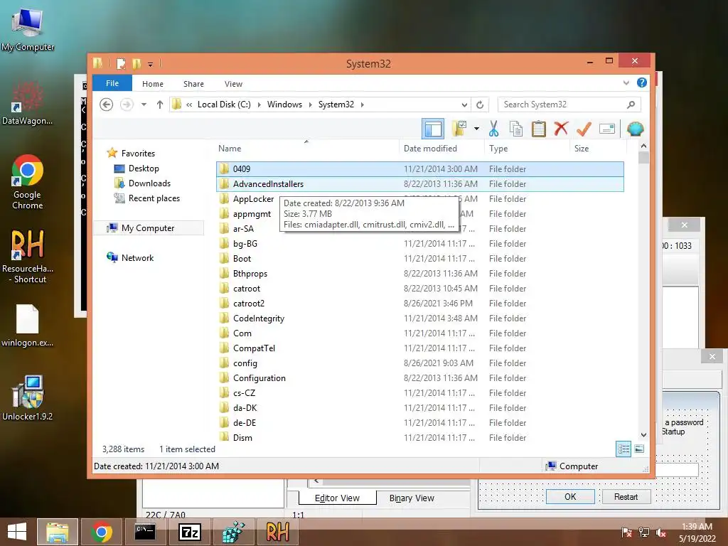Click OK button in background dialog

pos(570,497)
